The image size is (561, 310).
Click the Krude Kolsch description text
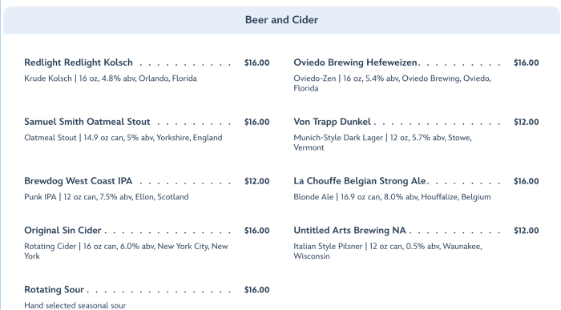point(111,79)
